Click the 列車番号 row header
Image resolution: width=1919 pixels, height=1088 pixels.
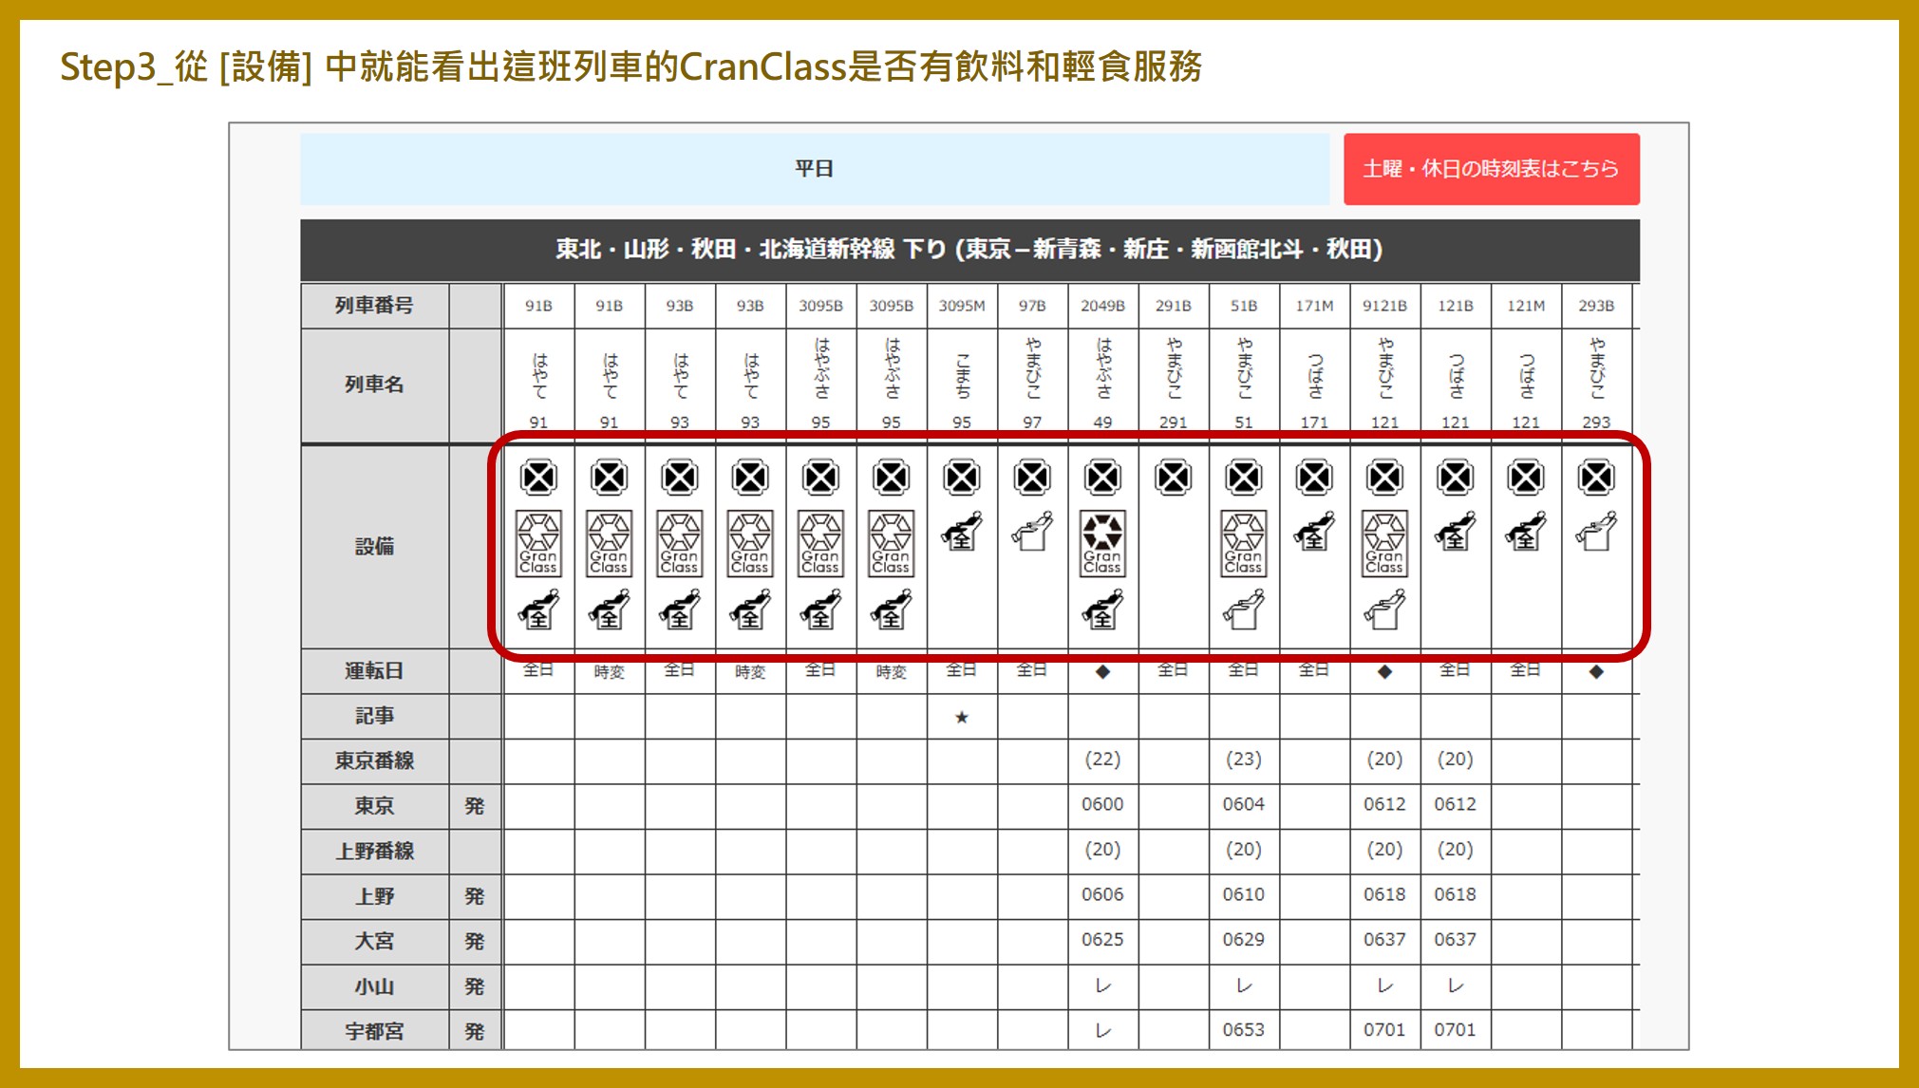[374, 306]
